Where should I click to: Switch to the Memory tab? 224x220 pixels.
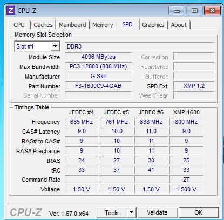coord(103,25)
